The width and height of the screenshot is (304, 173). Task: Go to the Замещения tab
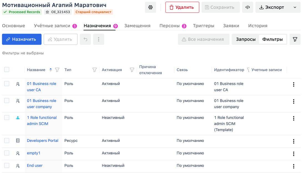tap(138, 26)
